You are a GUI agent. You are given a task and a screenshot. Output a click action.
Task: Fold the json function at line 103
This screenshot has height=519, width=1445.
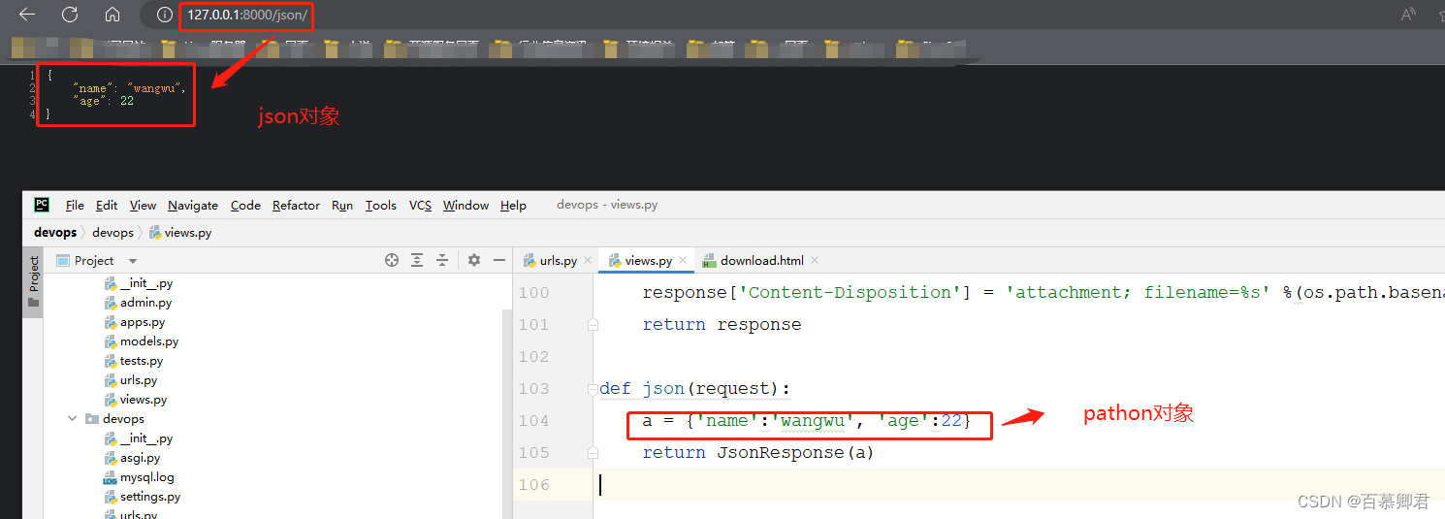(592, 389)
